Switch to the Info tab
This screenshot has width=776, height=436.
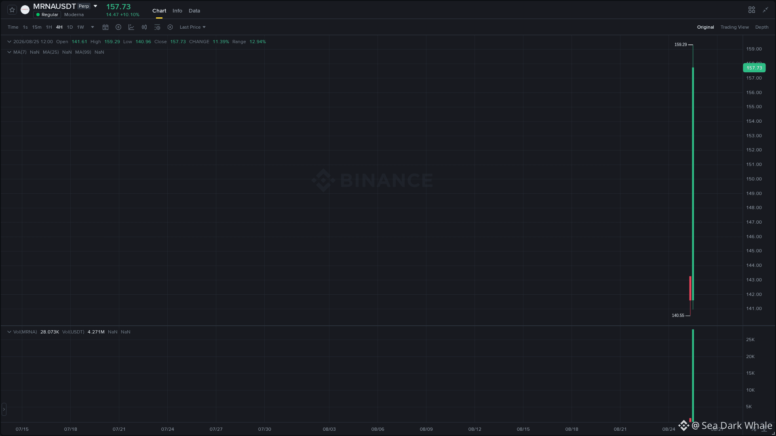[x=177, y=11]
